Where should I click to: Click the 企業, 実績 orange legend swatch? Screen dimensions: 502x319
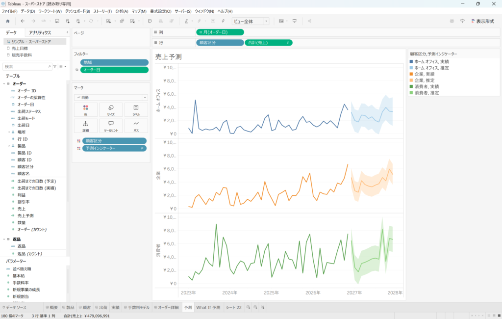coord(411,74)
